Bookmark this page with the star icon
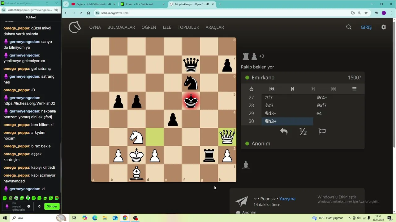Viewport: 396px width, 222px height. pyautogui.click(x=366, y=13)
